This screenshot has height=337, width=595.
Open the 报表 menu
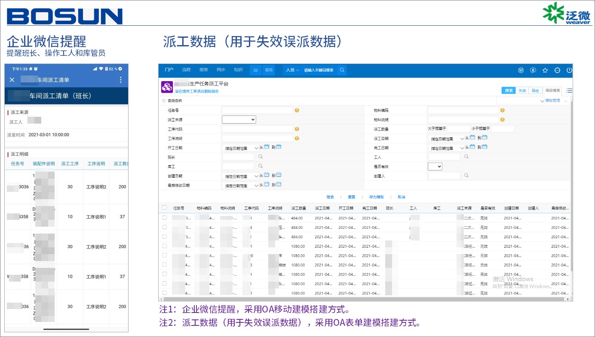[204, 70]
